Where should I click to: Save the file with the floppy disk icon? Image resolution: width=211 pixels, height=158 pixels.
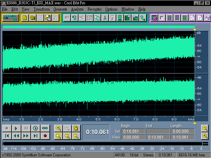point(40,18)
